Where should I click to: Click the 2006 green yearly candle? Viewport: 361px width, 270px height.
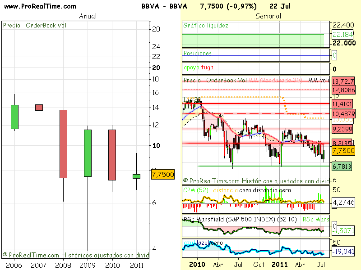coord(15,117)
